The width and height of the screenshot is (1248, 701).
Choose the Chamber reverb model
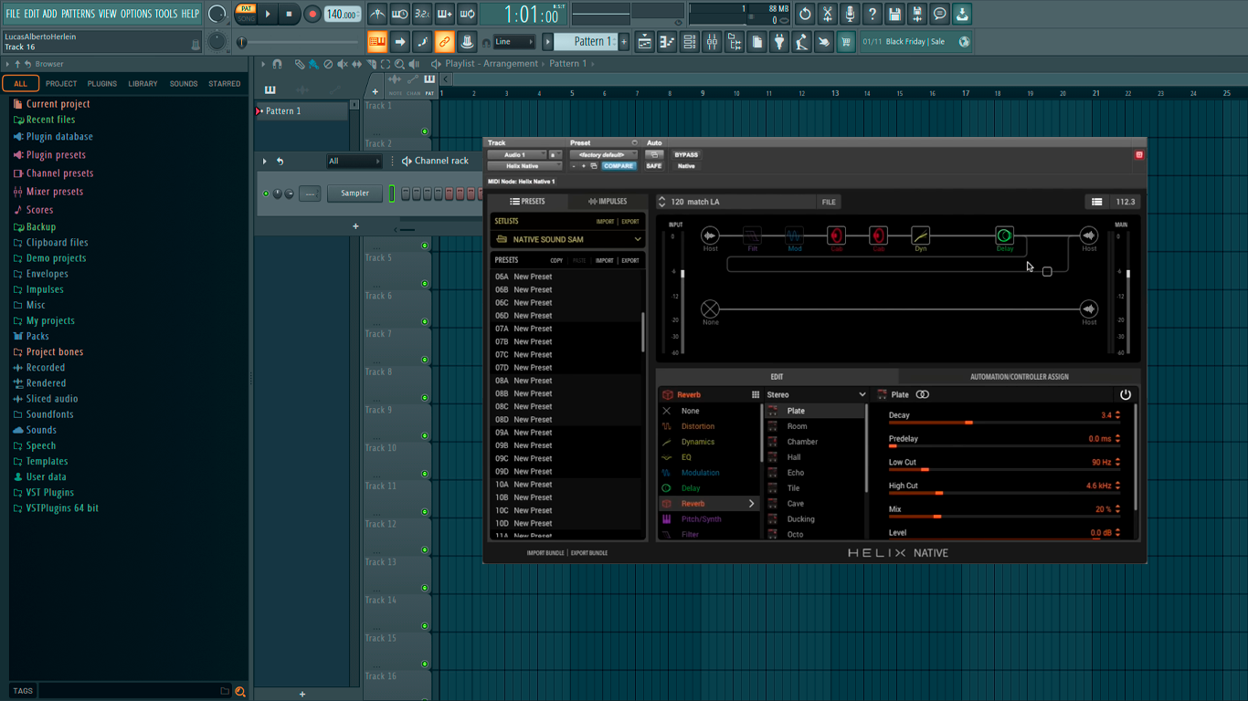(802, 442)
